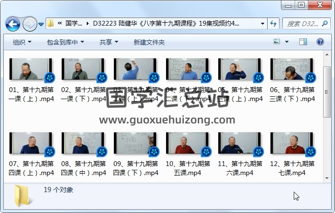The height and width of the screenshot is (213, 335).
Task: Open the recent pages dropdown arrow
Action: point(41,24)
